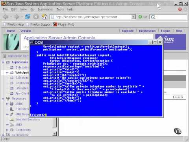
Task: Click the Connectors node icon
Action: tap(12, 130)
